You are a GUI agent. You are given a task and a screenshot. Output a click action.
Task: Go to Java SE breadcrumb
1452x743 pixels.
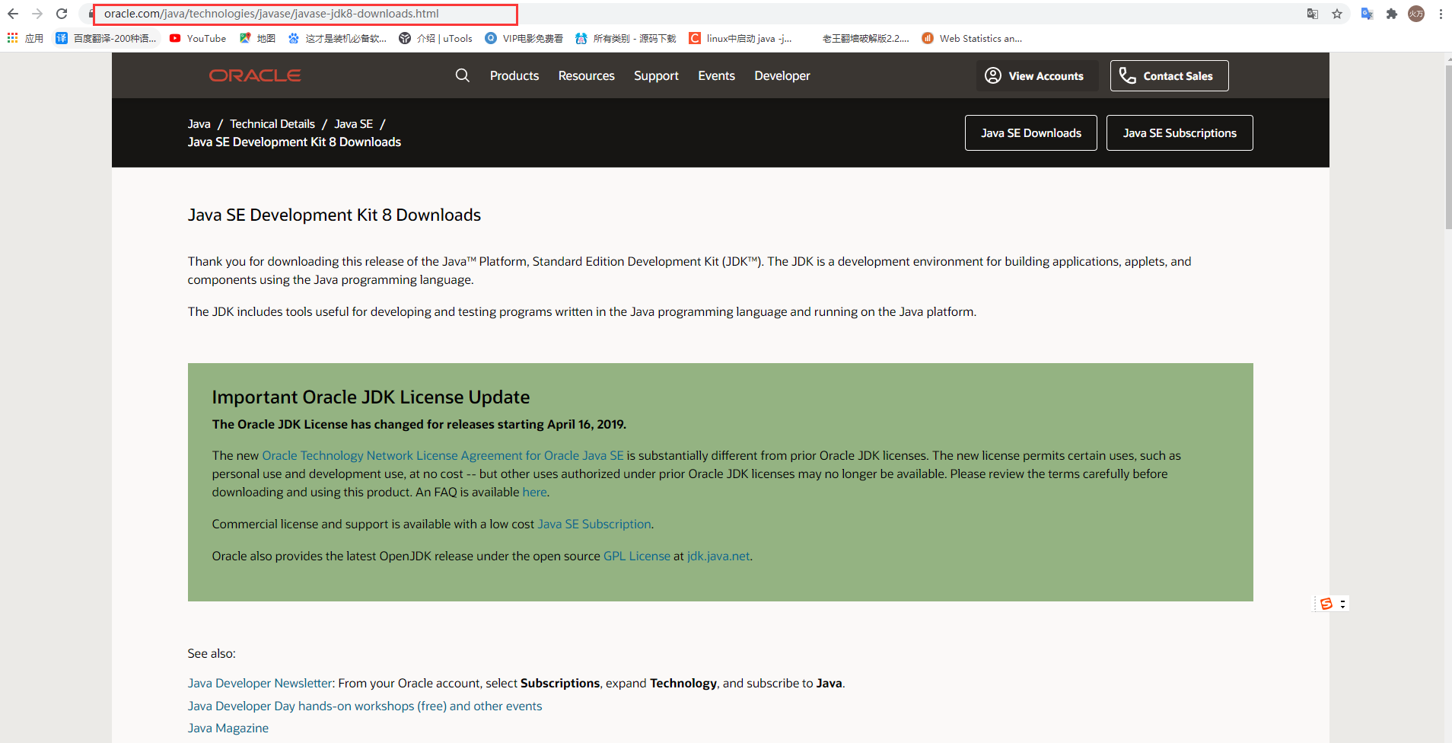click(x=354, y=124)
